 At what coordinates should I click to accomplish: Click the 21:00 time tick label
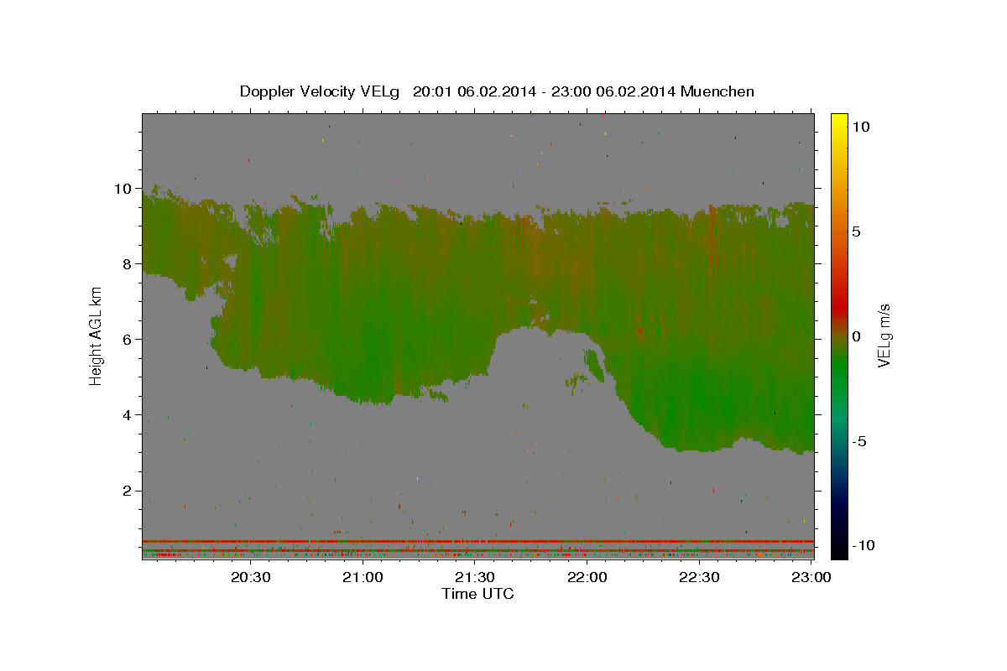[x=363, y=577]
